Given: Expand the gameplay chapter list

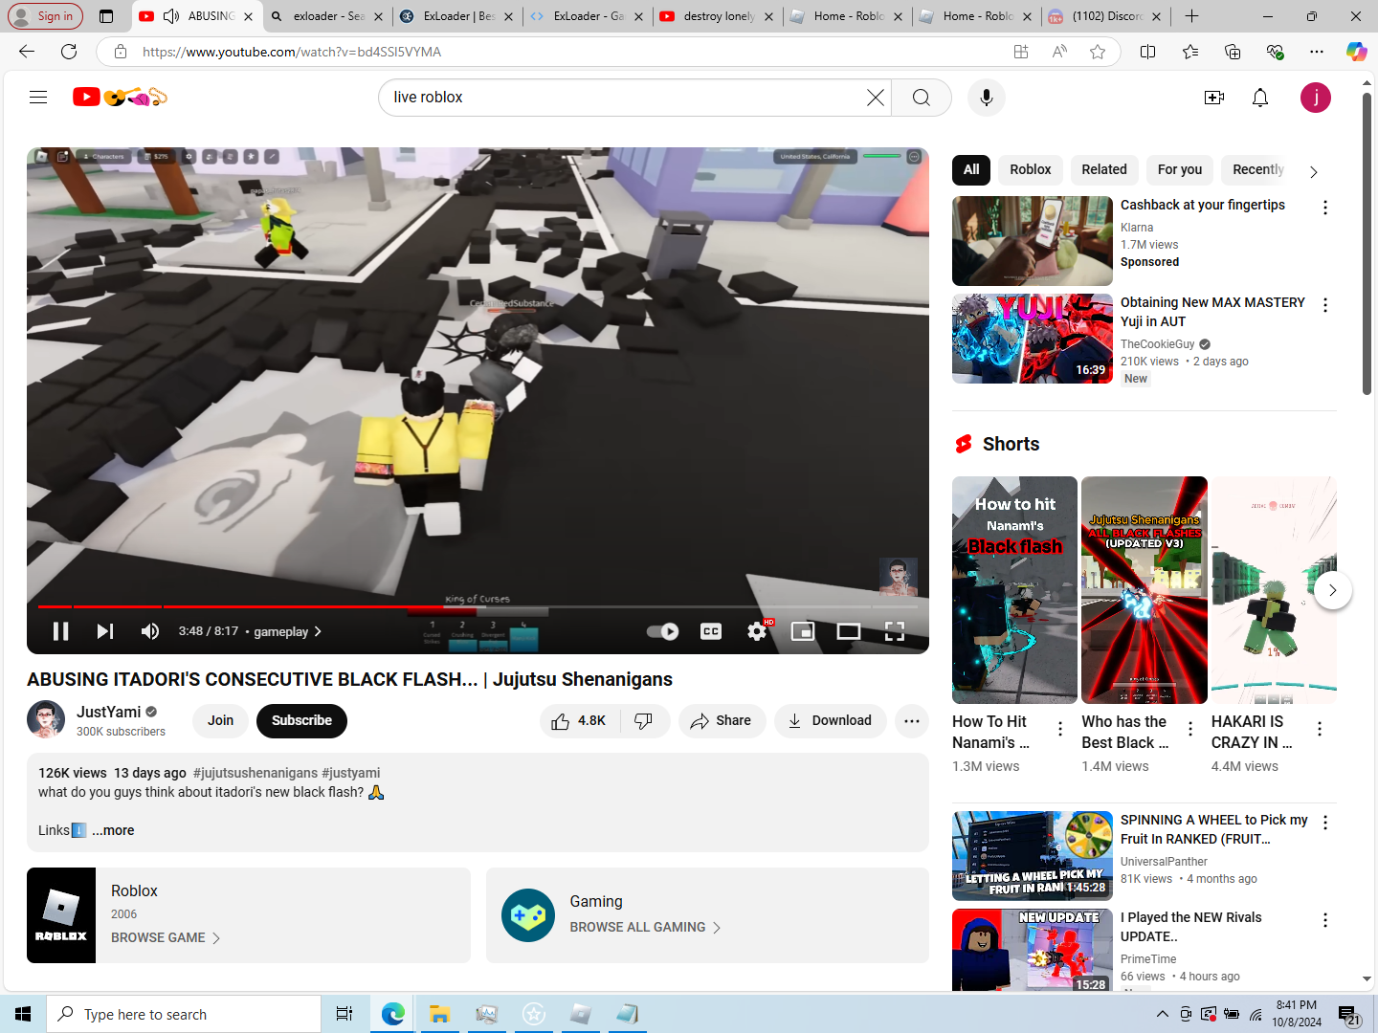Looking at the screenshot, I should pos(287,631).
